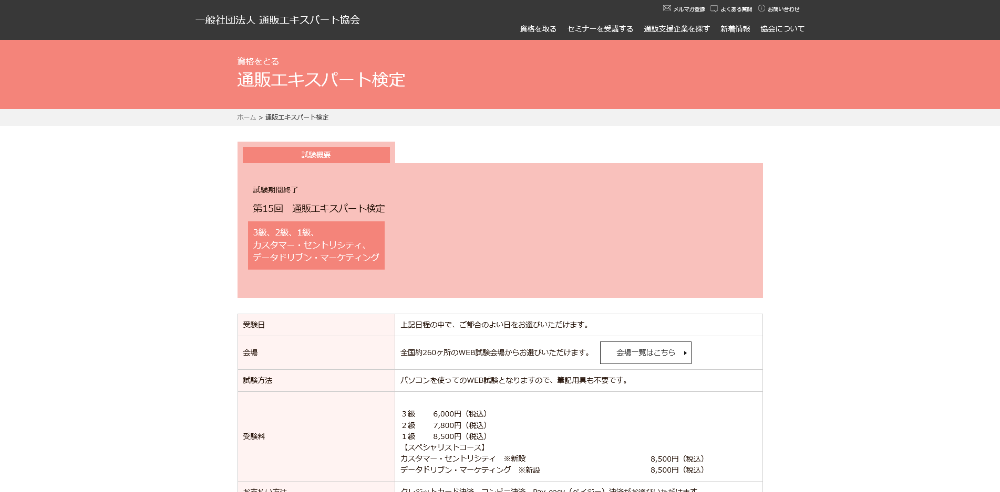Select 通販支援企業を探す in the navigation
This screenshot has width=1000, height=492.
coord(676,29)
